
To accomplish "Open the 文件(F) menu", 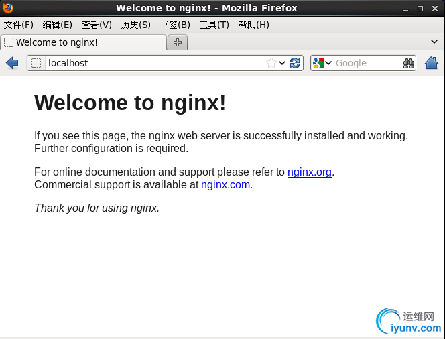I will [19, 25].
